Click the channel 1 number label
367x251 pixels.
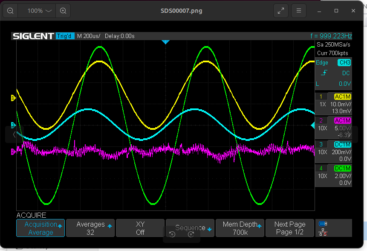(x=321, y=96)
